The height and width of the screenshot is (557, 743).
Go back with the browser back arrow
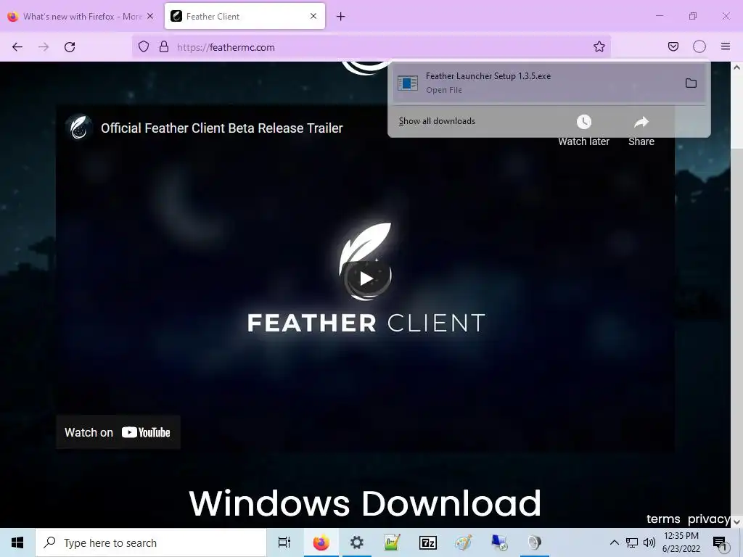17,47
